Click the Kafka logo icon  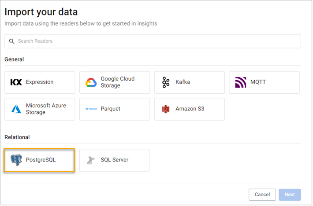[x=166, y=82]
